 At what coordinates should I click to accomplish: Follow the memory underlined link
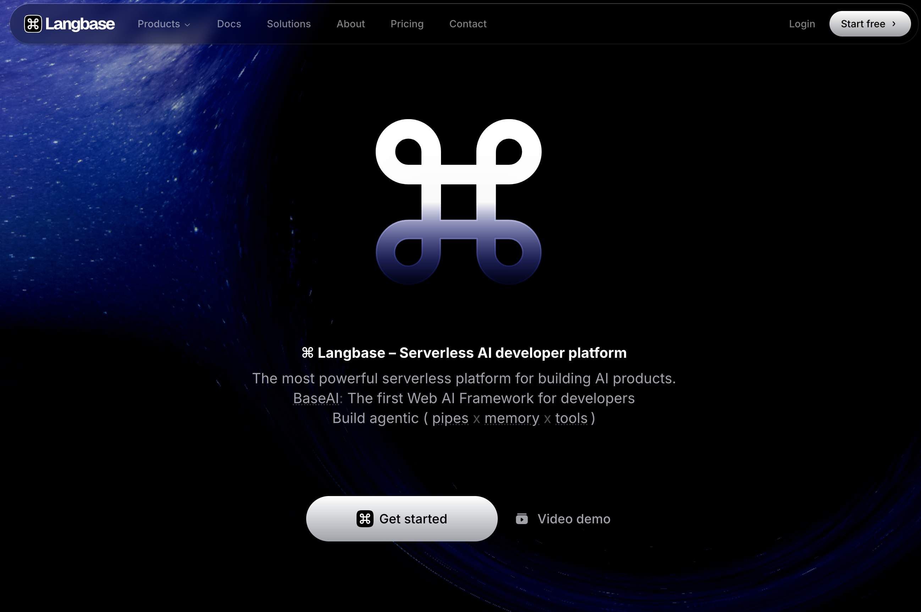pos(512,418)
